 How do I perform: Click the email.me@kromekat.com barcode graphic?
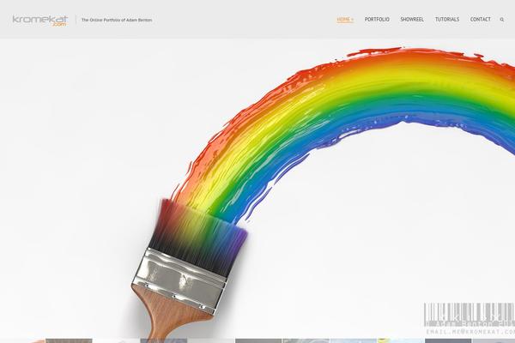[x=470, y=319]
